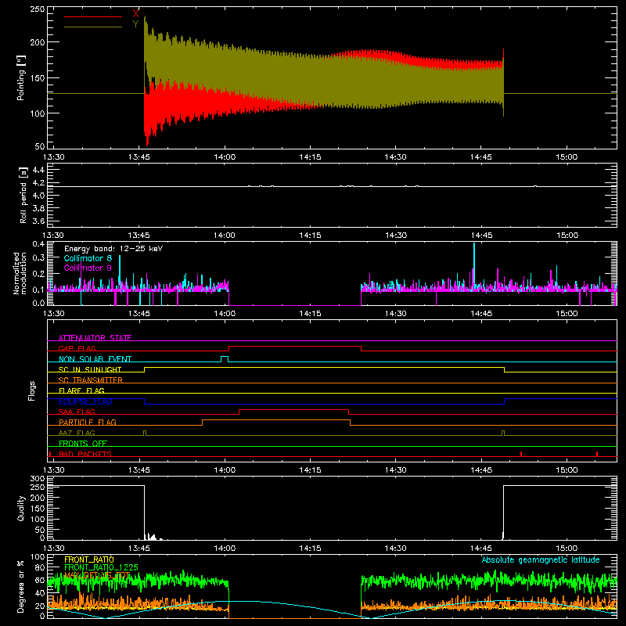Click the tallest cyan modulation spike near 14:44
The height and width of the screenshot is (626, 626).
474,265
